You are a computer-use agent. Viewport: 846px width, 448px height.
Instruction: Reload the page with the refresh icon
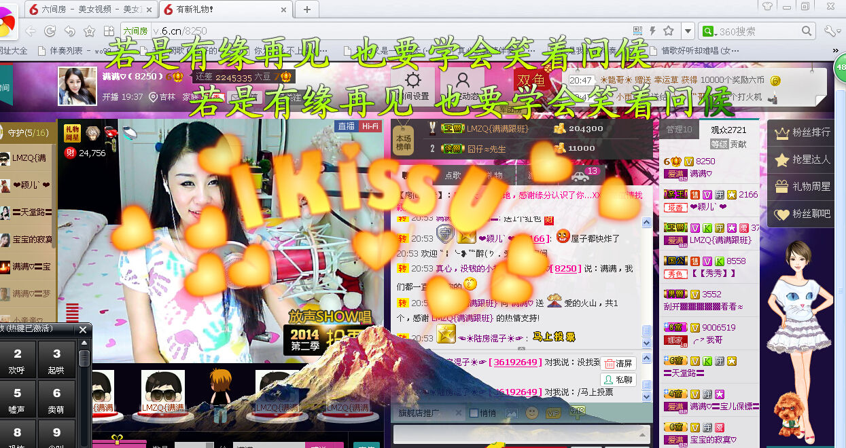click(50, 31)
